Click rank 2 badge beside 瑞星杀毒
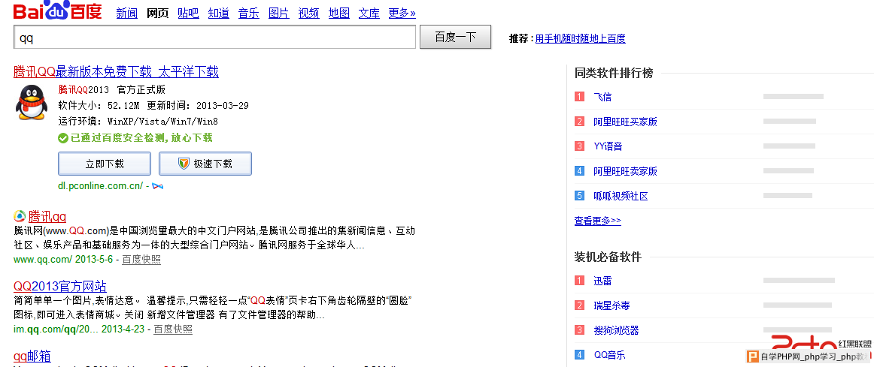The width and height of the screenshot is (874, 367). (x=580, y=305)
